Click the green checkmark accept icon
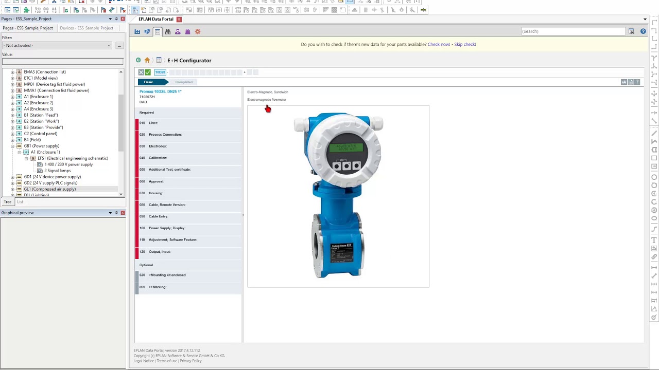Viewport: 659px width, 370px height. click(148, 72)
